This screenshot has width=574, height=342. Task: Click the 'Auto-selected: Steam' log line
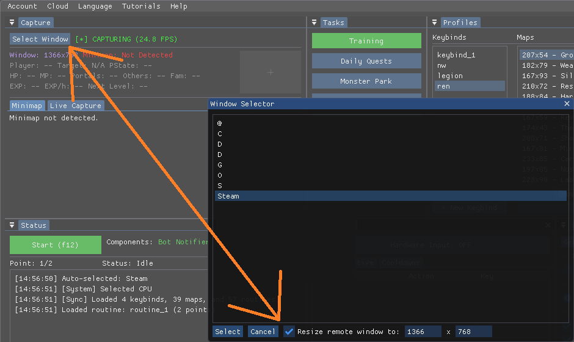[81, 278]
